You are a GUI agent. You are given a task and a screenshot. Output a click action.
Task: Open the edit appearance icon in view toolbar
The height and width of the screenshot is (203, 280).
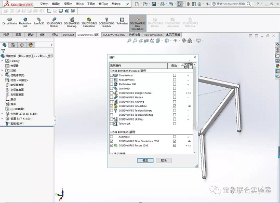click(x=184, y=41)
